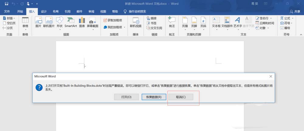This screenshot has height=131, width=304.
Task: Click 取消(C) to cancel the dialog
Action: click(x=181, y=97)
